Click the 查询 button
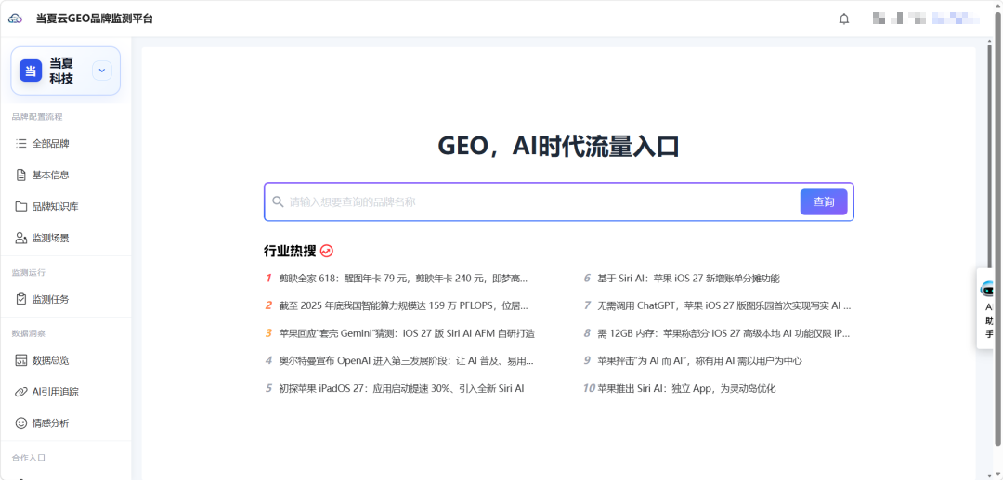Screen dimensions: 1003x480 [823, 202]
